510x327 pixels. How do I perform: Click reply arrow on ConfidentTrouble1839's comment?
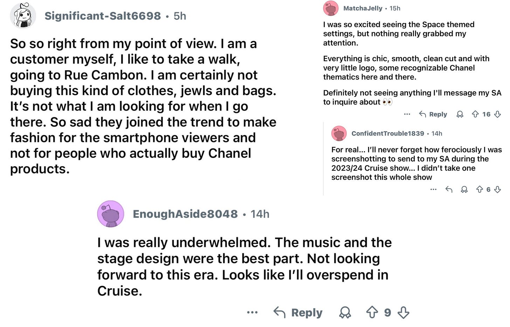tap(449, 190)
